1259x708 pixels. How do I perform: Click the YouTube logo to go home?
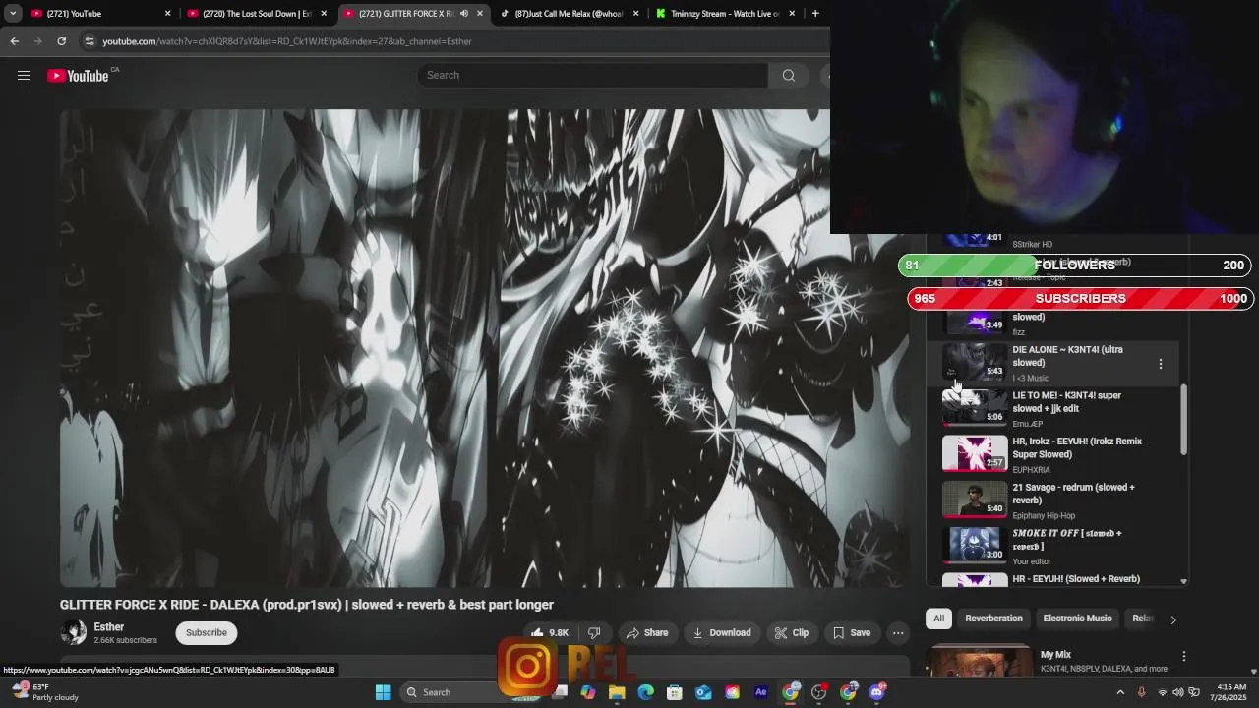pos(79,76)
